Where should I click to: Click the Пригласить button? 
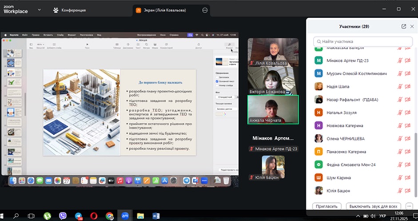pos(326,206)
